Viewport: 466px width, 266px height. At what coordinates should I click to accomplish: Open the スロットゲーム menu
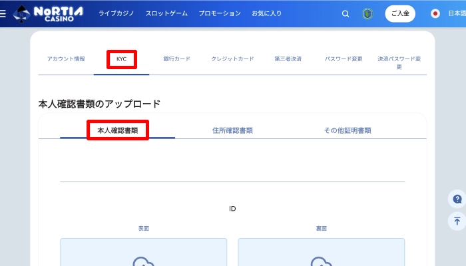click(x=166, y=13)
